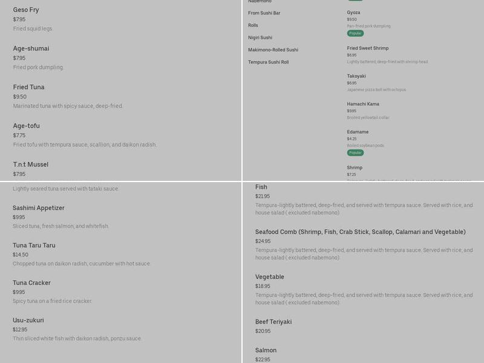Open the Tempura Sushi Roll category
484x363 pixels.
tap(268, 62)
